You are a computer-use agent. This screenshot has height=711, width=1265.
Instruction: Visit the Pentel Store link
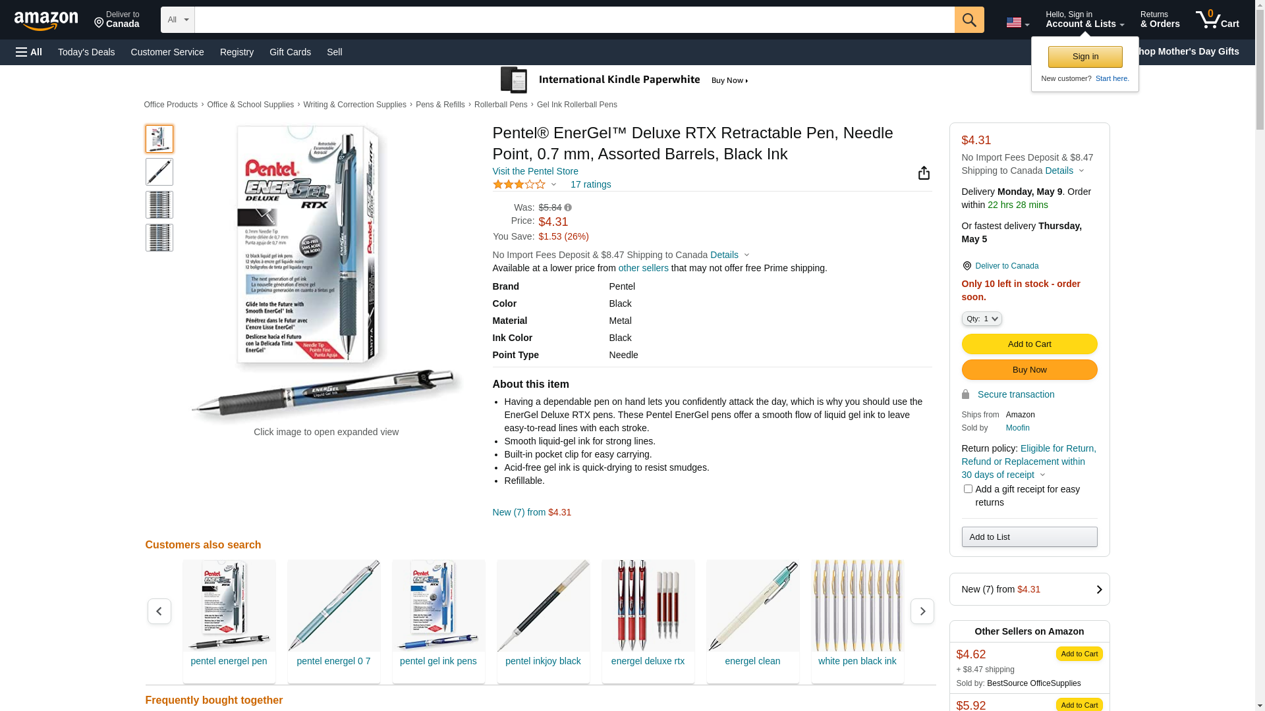pyautogui.click(x=535, y=171)
